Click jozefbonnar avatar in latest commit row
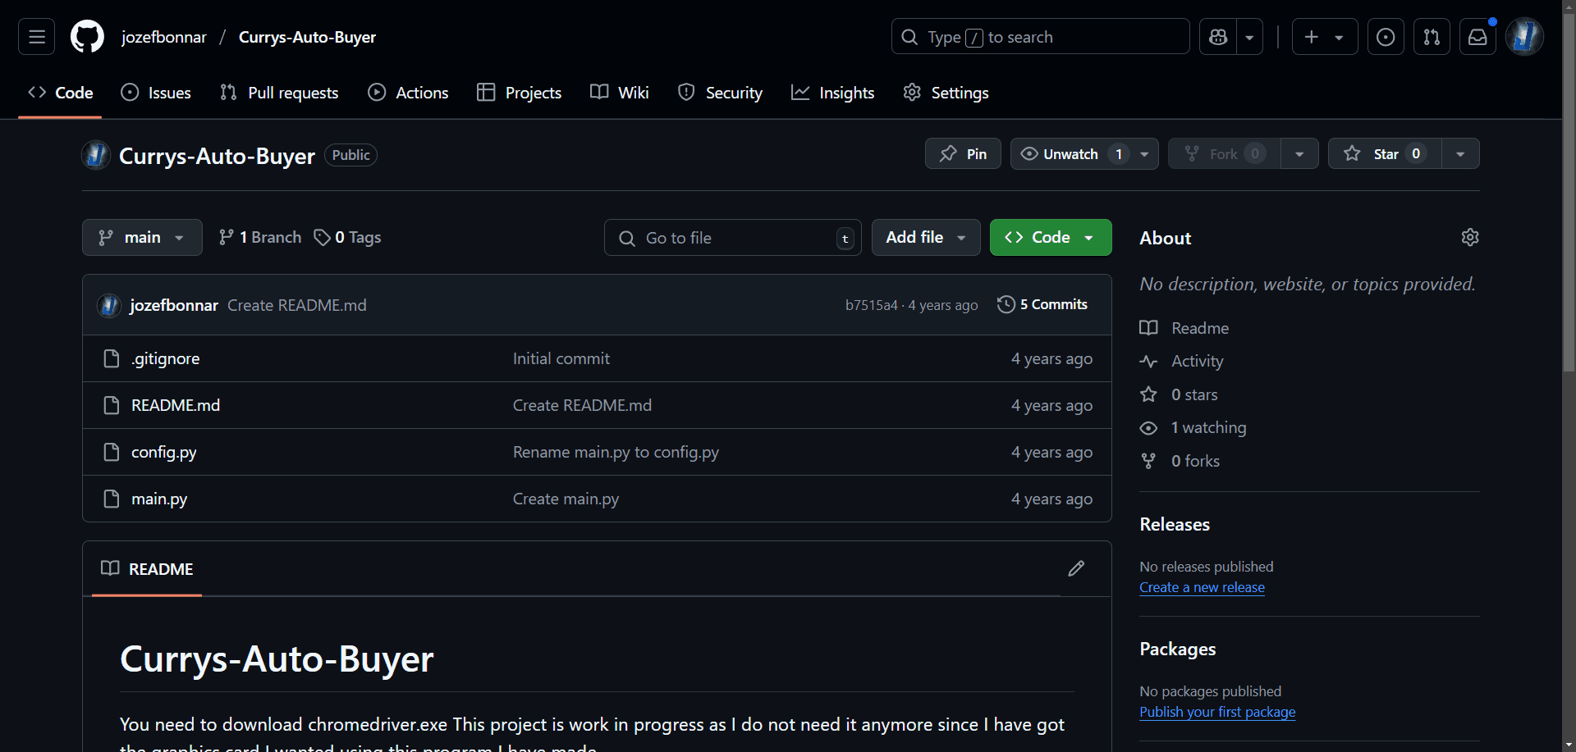This screenshot has width=1576, height=752. click(x=109, y=305)
